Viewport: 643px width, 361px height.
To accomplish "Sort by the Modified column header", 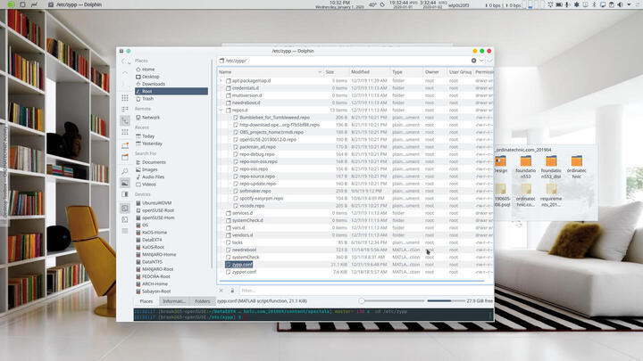I will coord(369,71).
